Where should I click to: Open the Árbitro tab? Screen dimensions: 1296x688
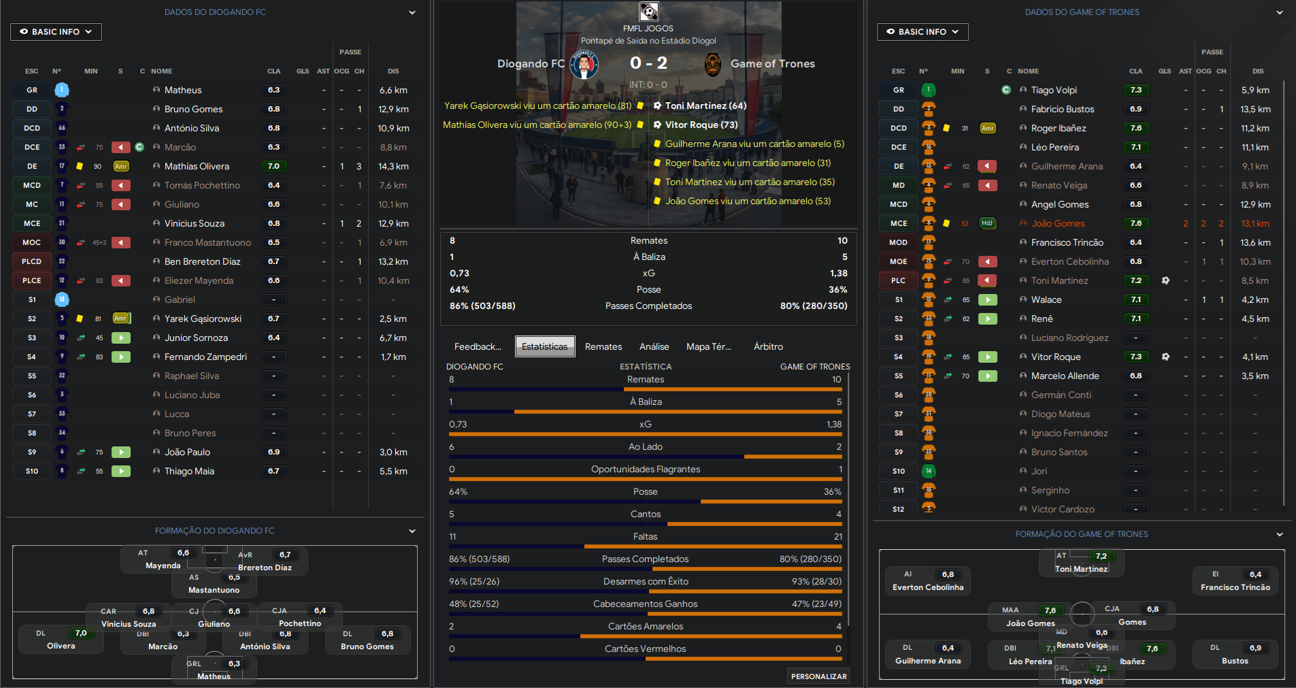click(768, 346)
